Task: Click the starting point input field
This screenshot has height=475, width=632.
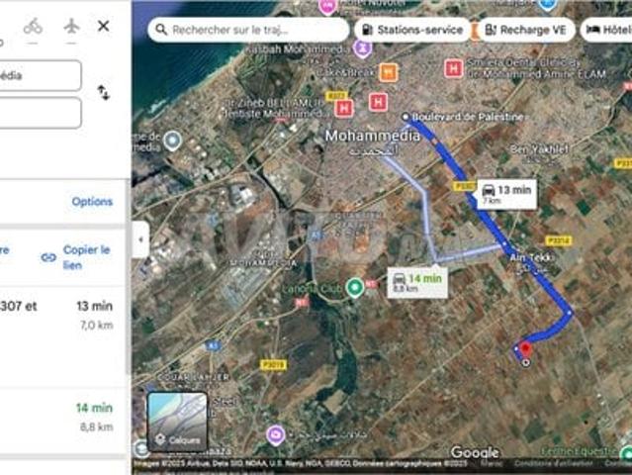Action: click(40, 75)
